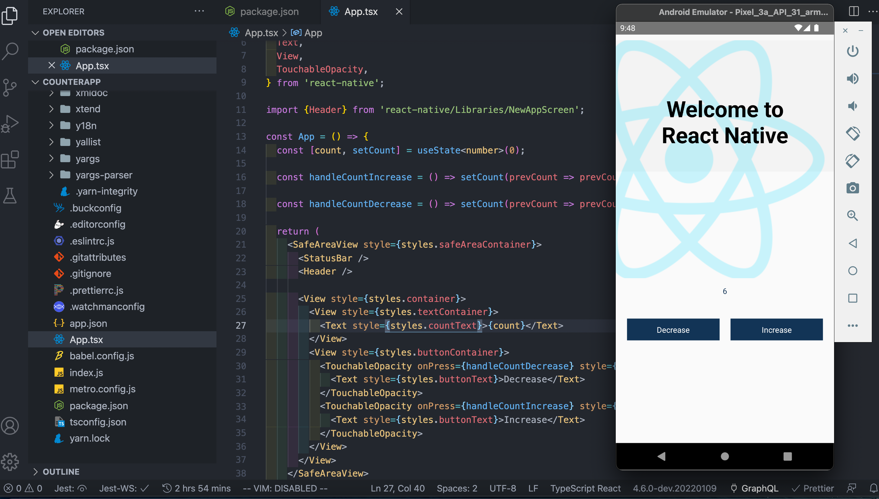This screenshot has width=879, height=499.
Task: Open the Run and Debug view icon
Action: click(x=10, y=124)
